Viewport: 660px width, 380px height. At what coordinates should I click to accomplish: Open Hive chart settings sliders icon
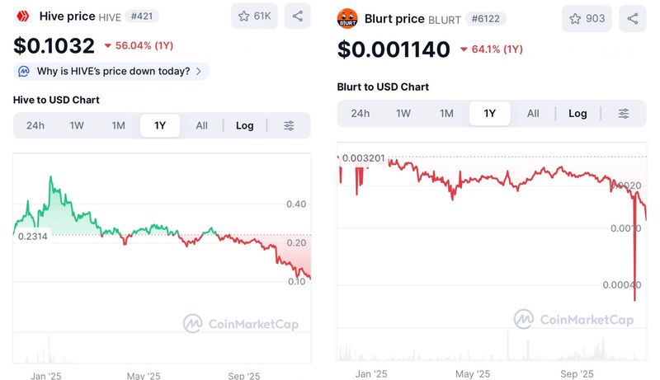pos(289,125)
